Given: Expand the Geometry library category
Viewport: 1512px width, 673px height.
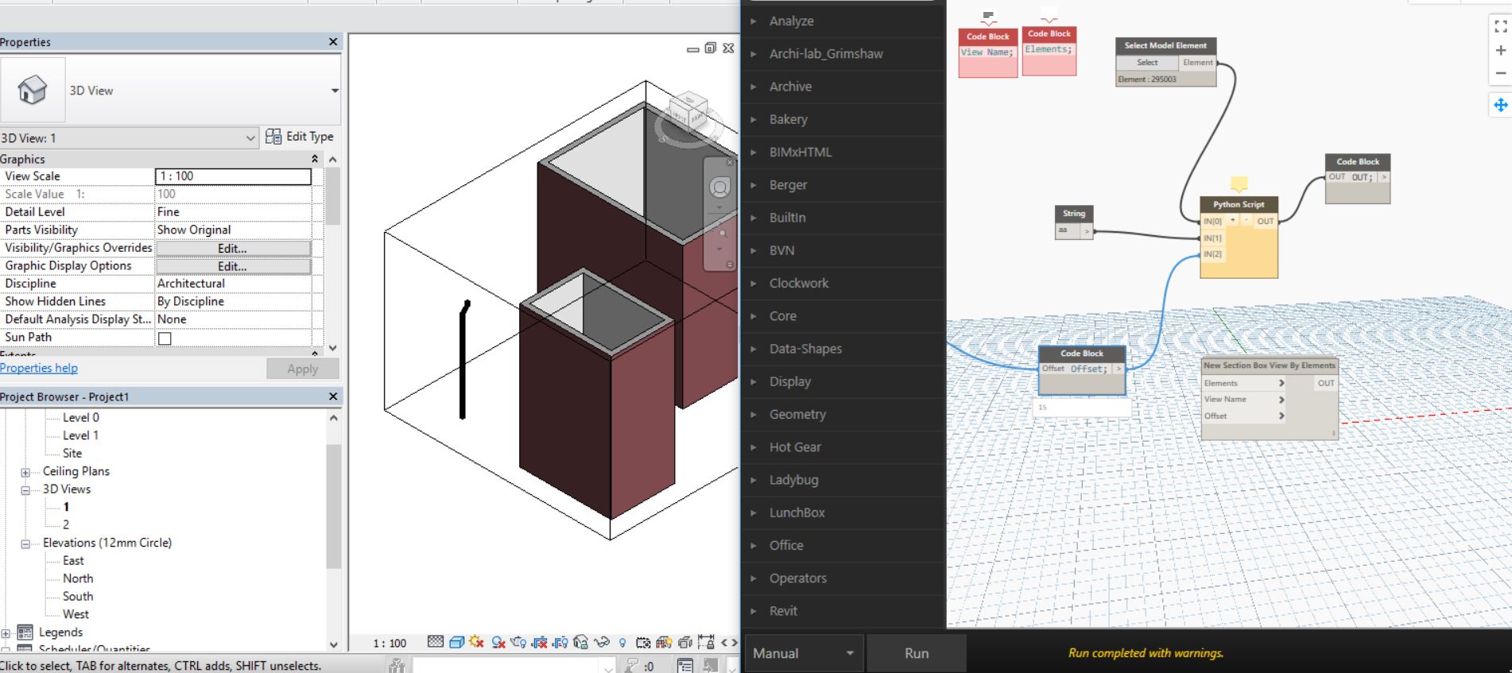Looking at the screenshot, I should click(797, 414).
